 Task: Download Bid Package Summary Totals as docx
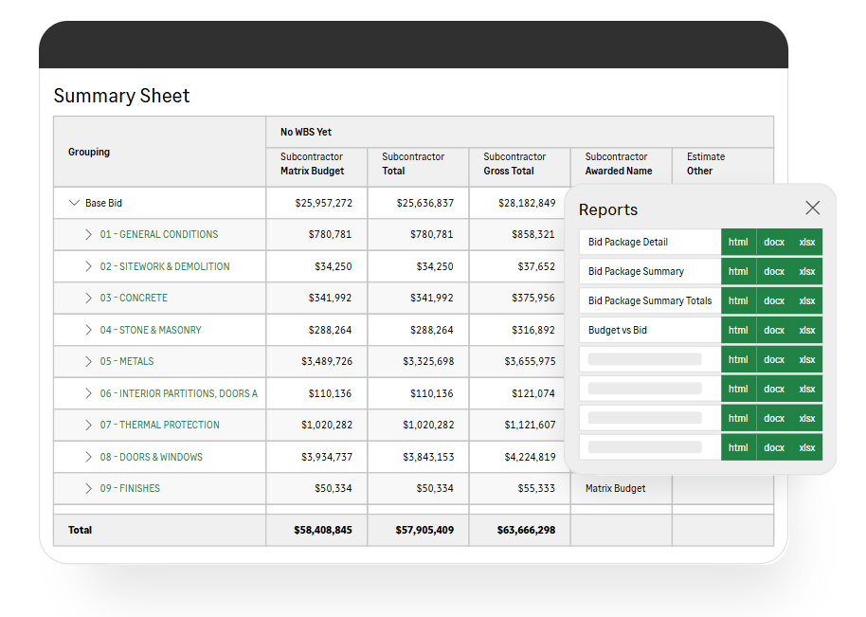(x=773, y=300)
